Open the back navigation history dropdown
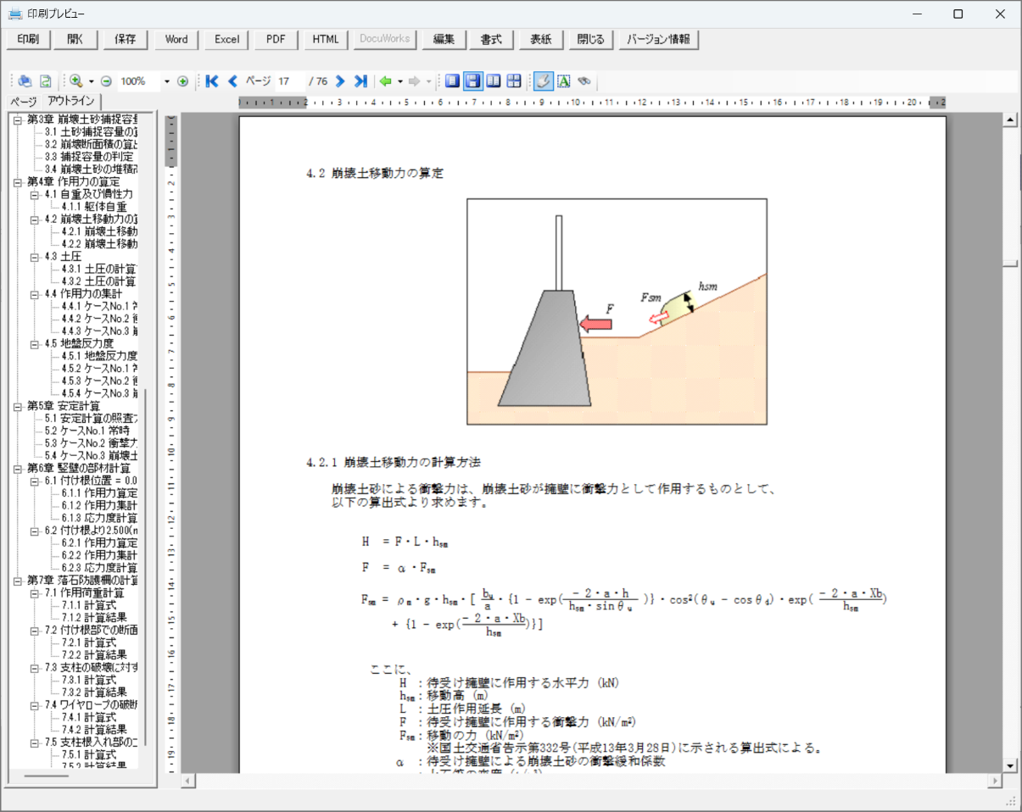The height and width of the screenshot is (812, 1022). tap(400, 81)
